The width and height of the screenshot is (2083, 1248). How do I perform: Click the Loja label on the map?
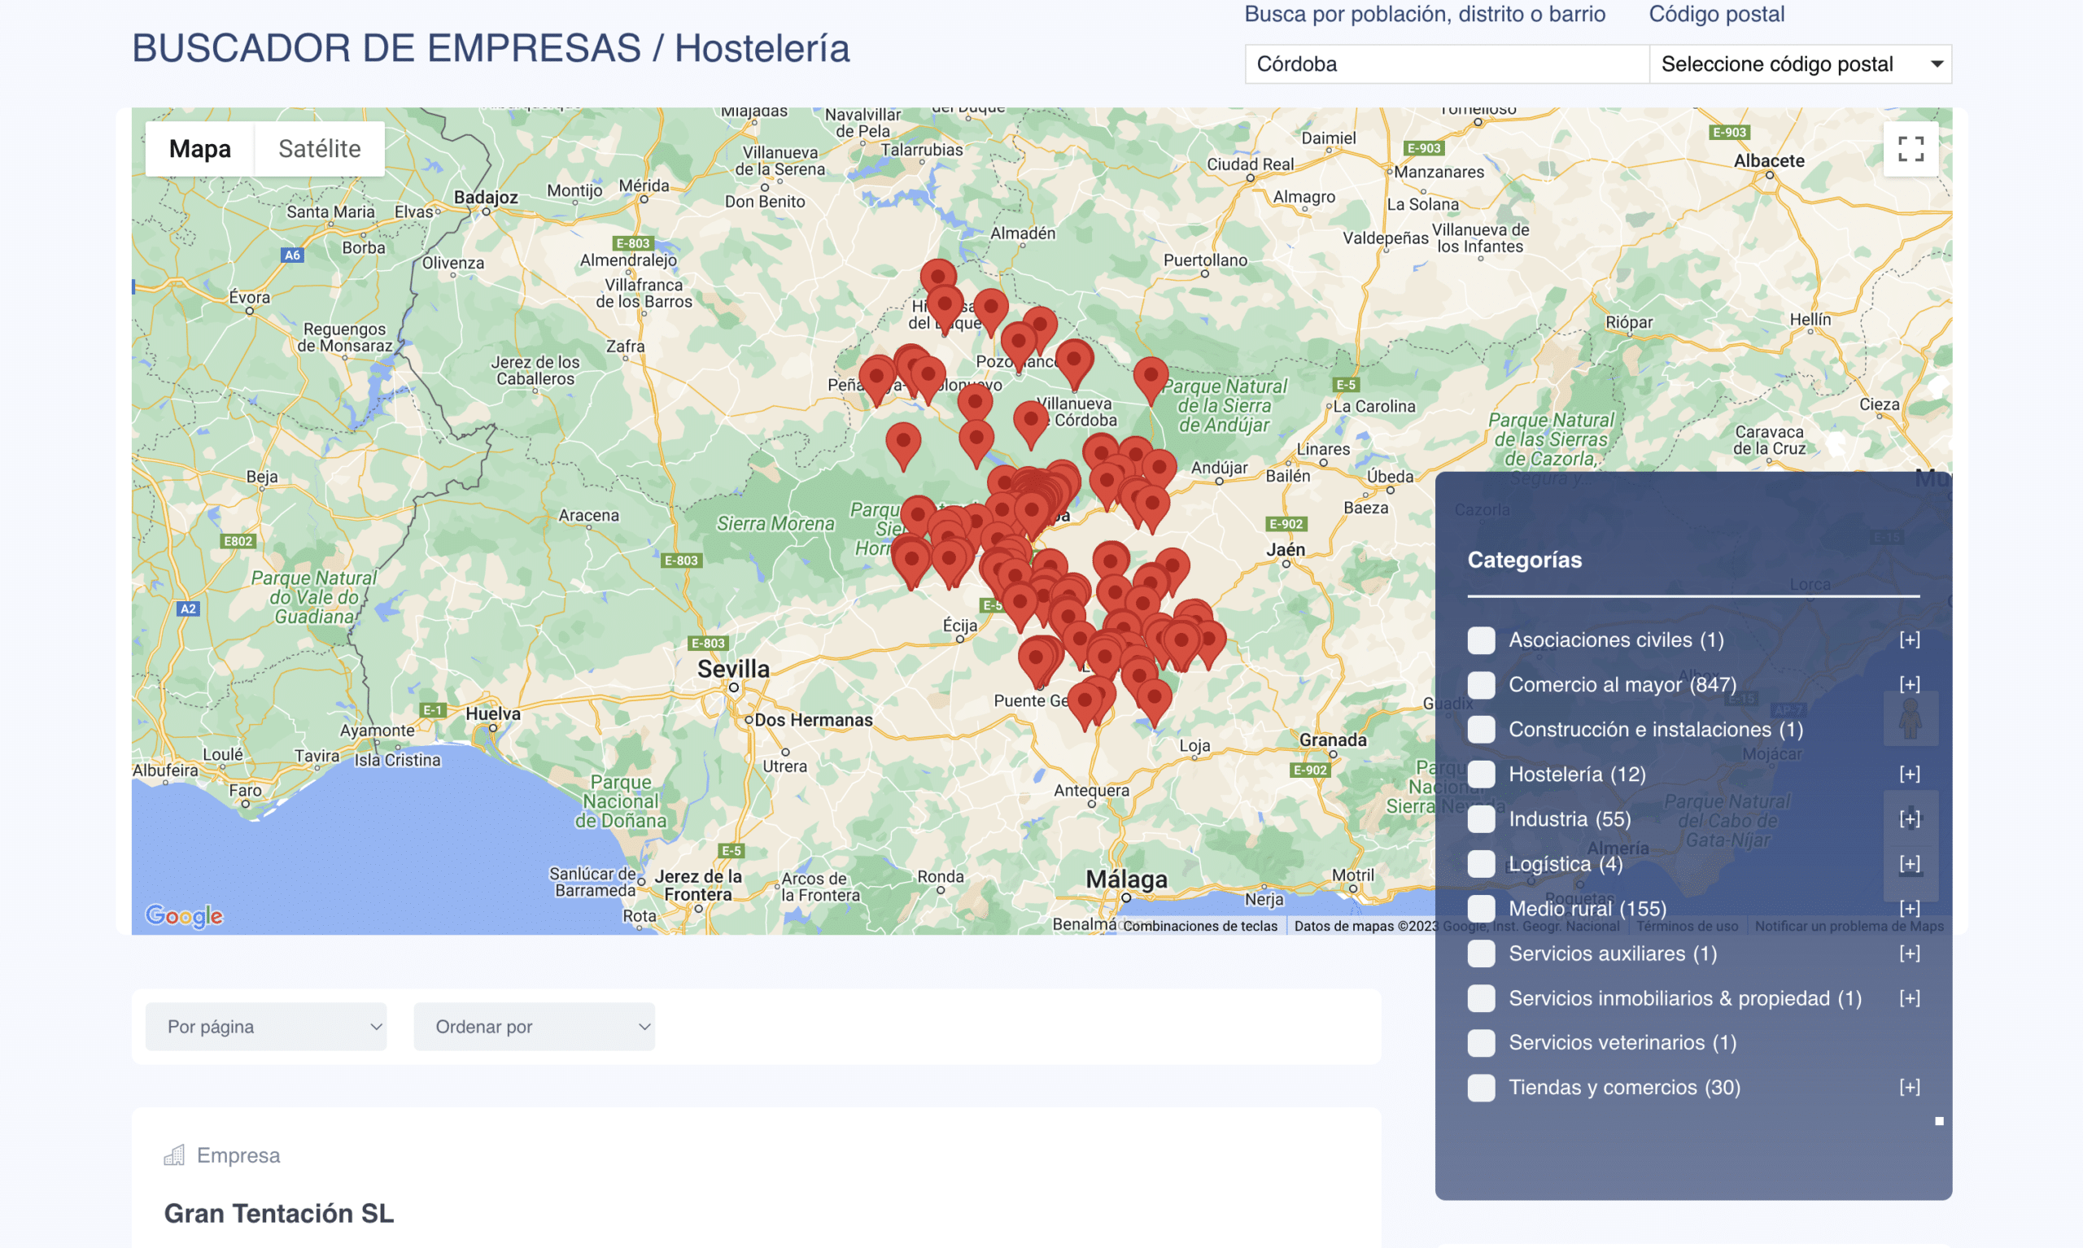[1194, 746]
